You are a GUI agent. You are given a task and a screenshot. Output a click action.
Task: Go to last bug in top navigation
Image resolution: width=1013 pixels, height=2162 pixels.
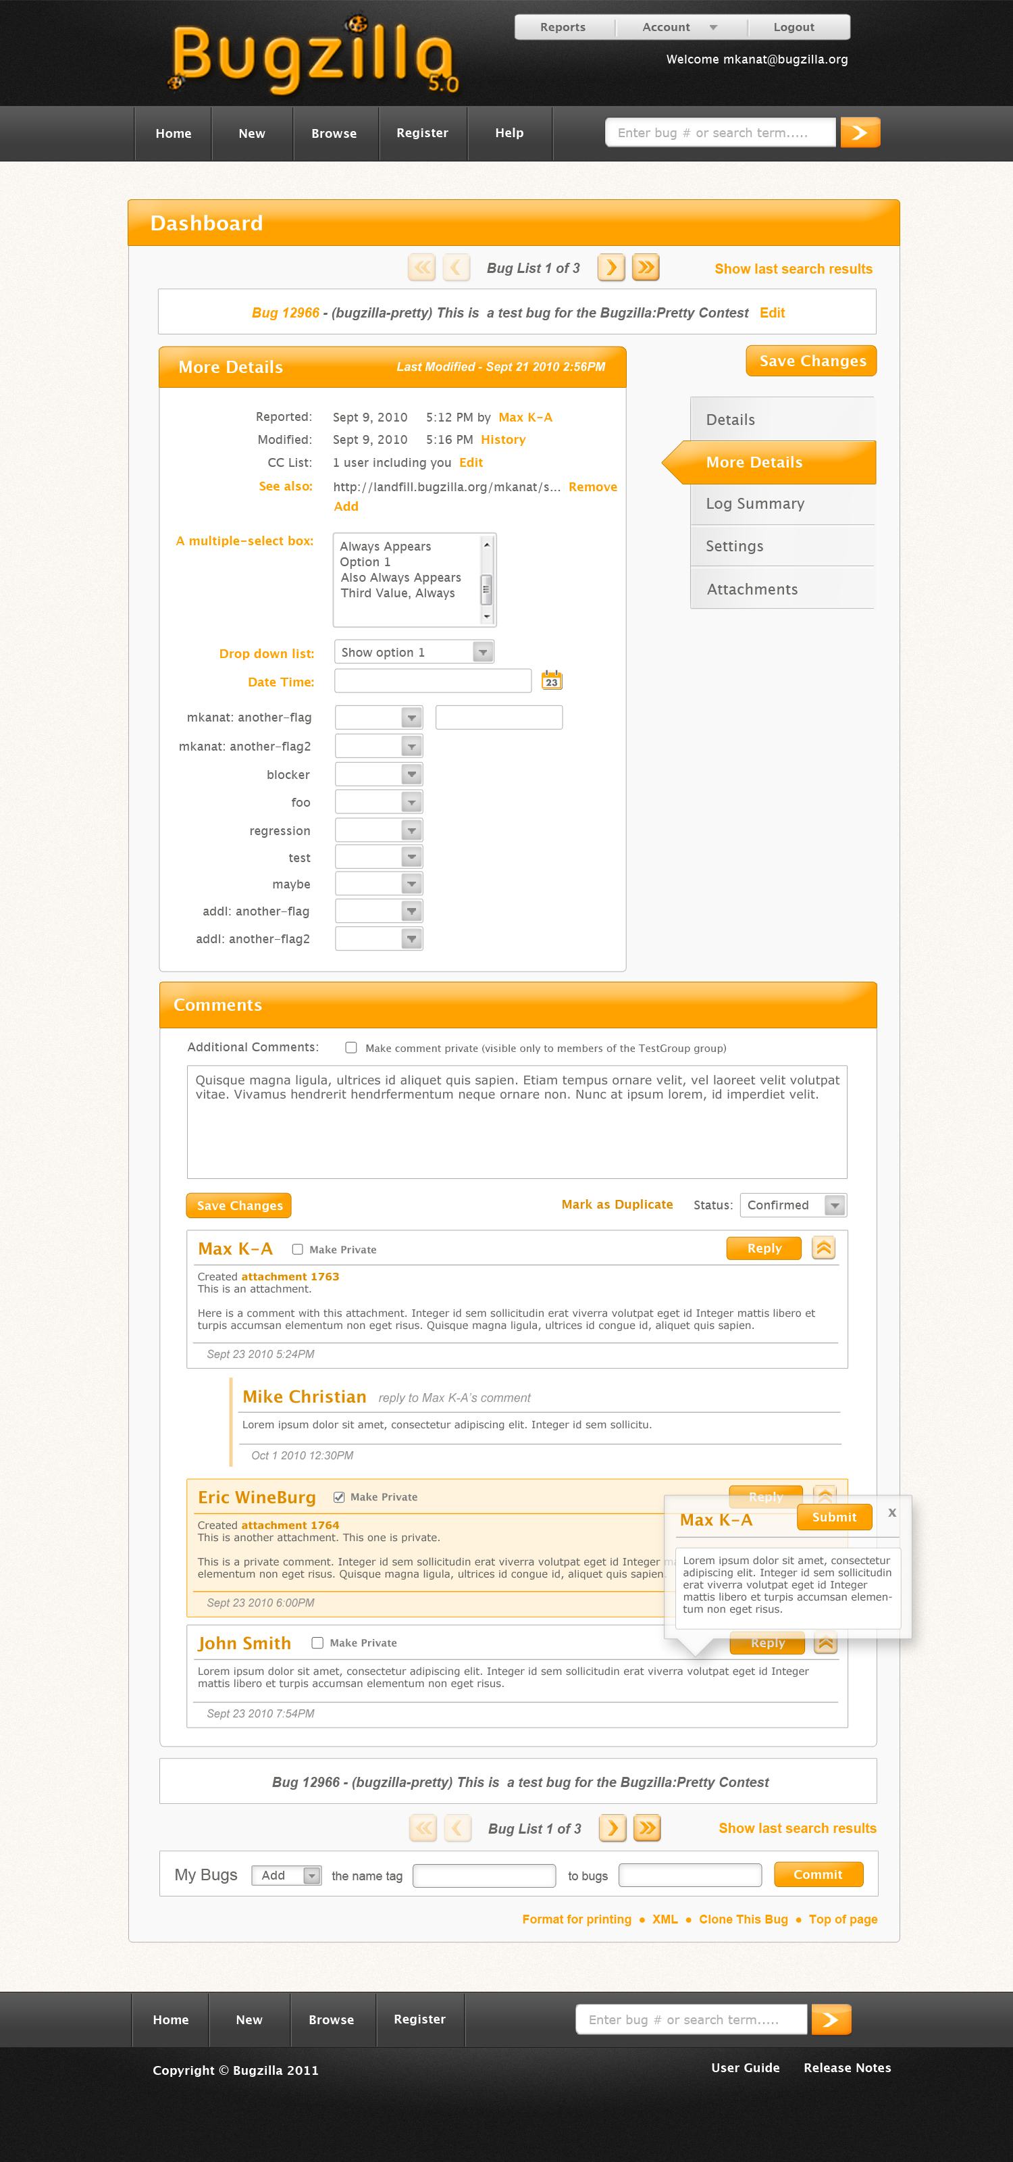coord(646,268)
